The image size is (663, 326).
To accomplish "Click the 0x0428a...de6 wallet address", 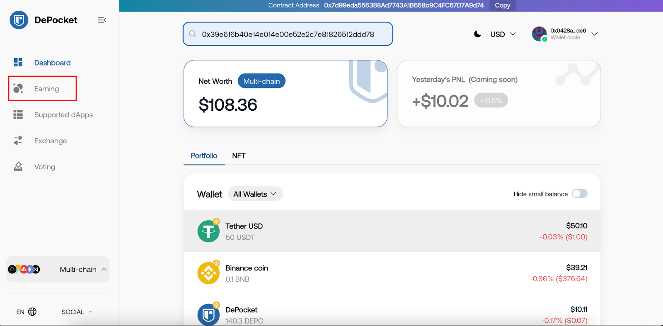I will pos(568,31).
